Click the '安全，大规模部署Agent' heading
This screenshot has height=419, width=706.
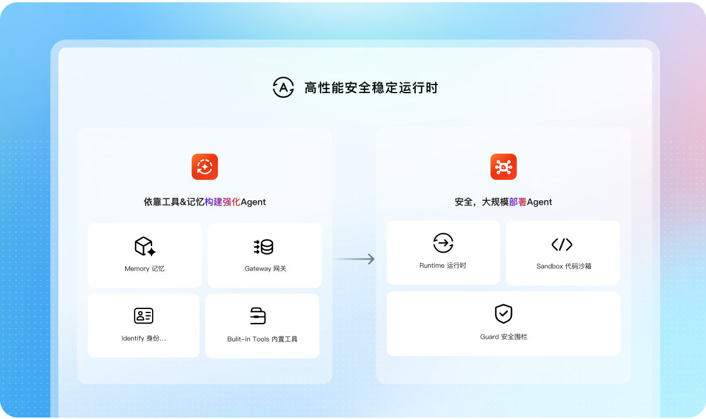click(x=503, y=202)
